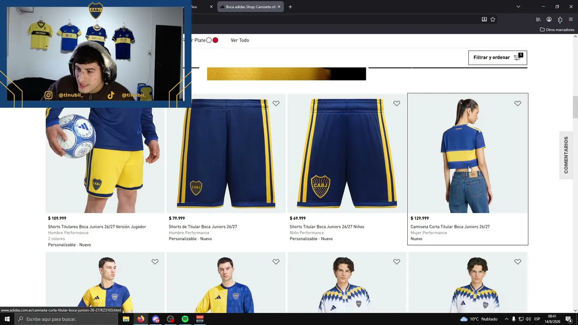Open Shorts de Titular Boca Juniors 26/27 link
The height and width of the screenshot is (325, 578).
[x=203, y=227]
